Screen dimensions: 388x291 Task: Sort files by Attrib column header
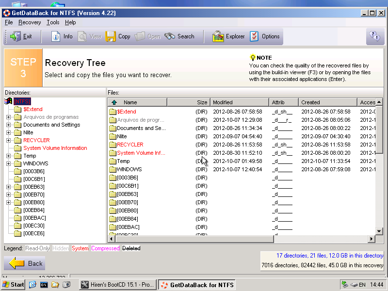[x=284, y=102]
